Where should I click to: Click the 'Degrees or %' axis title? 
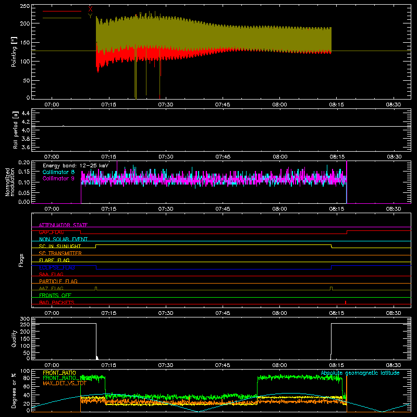click(x=14, y=391)
